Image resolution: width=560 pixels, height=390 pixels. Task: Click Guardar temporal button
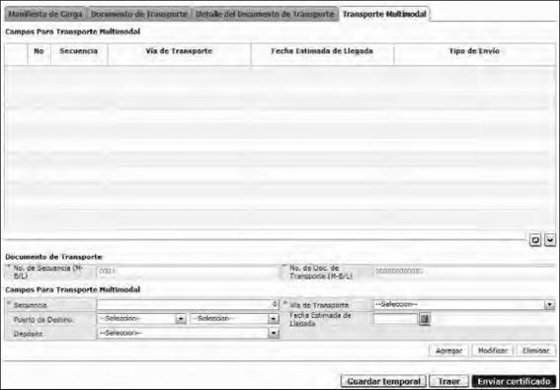pyautogui.click(x=383, y=381)
